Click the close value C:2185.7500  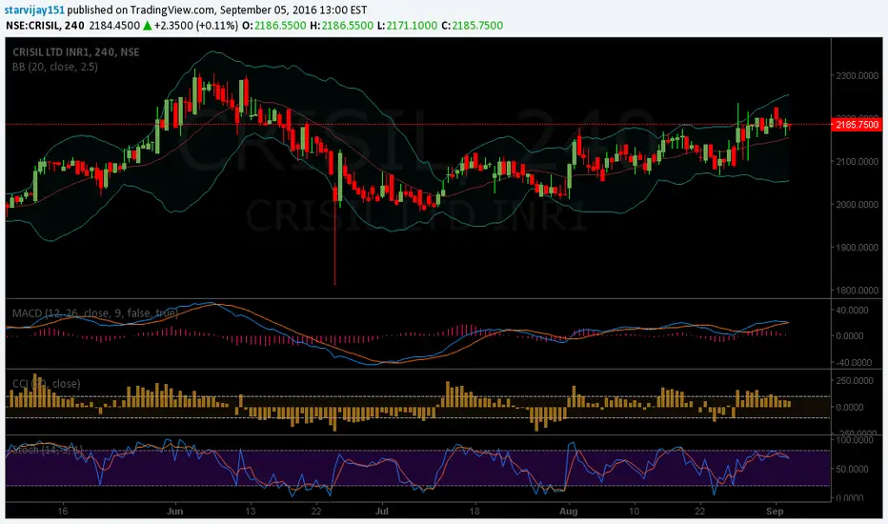pyautogui.click(x=473, y=26)
